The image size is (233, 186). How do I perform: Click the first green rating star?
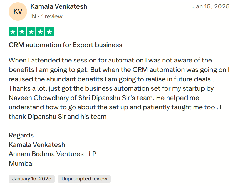tap(13, 32)
